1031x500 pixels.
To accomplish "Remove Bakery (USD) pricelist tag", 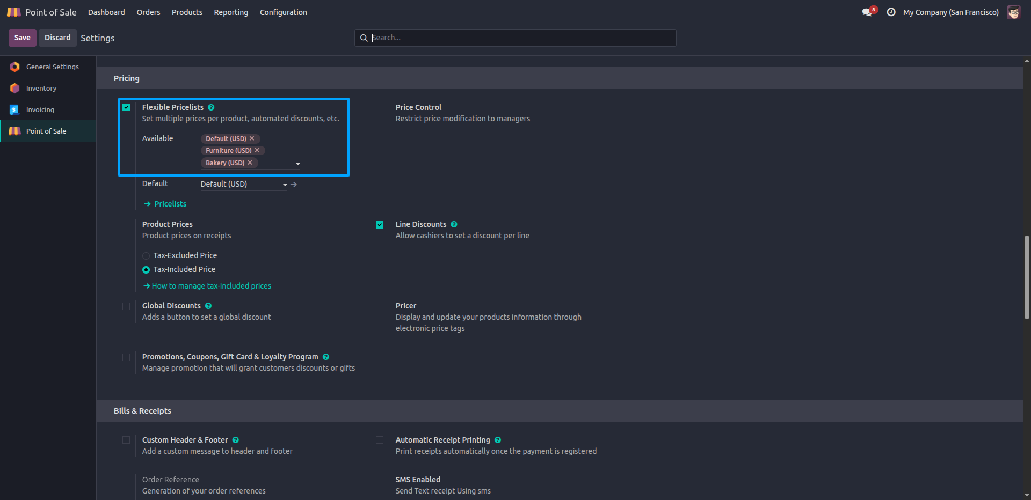I will (x=250, y=163).
